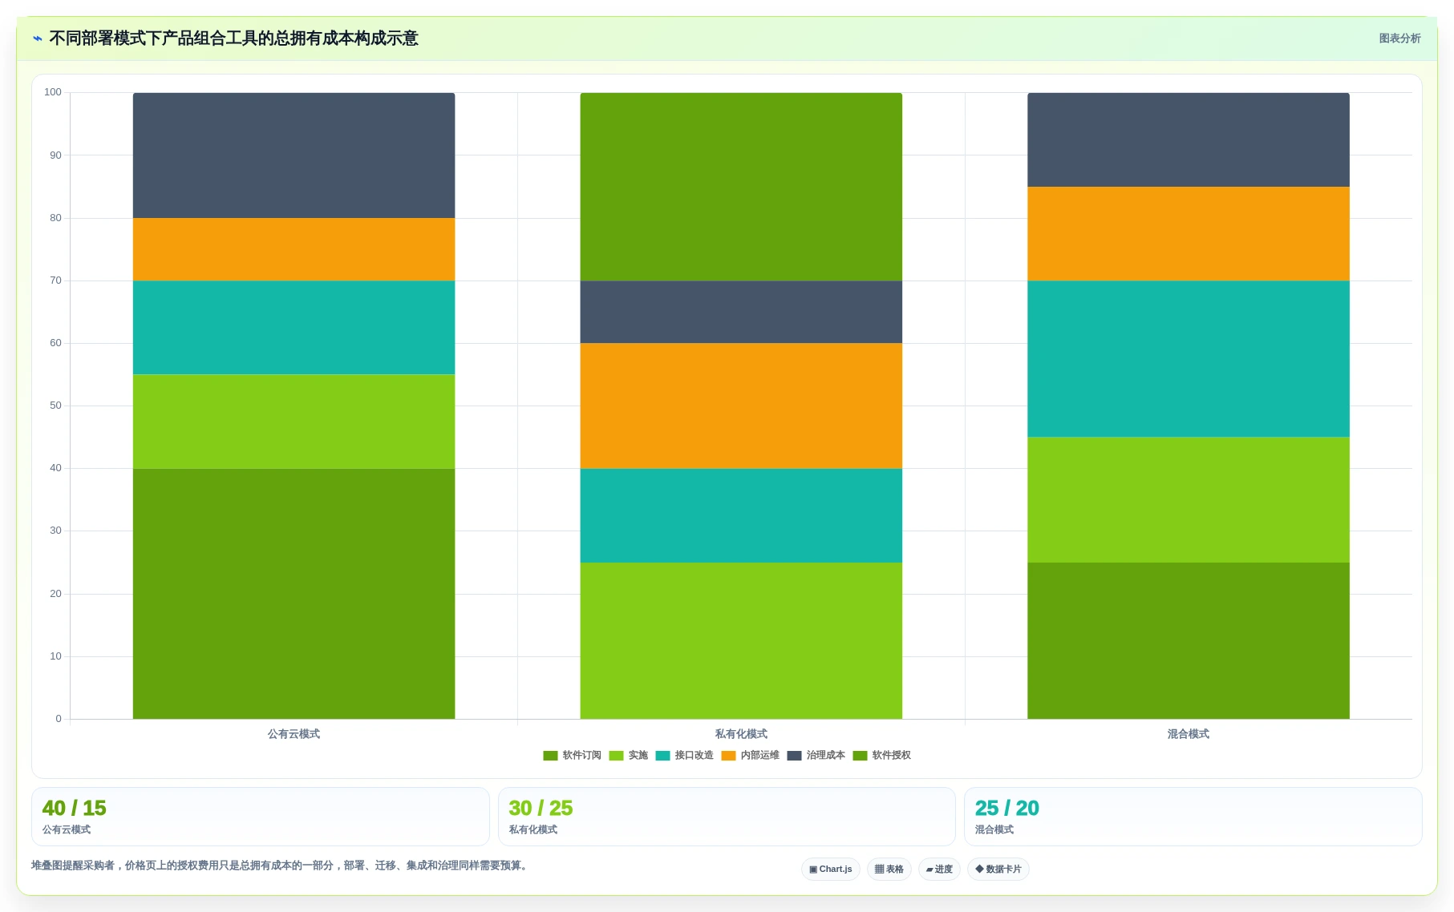Click the 数据卡片 tag
1454x912 pixels.
998,869
